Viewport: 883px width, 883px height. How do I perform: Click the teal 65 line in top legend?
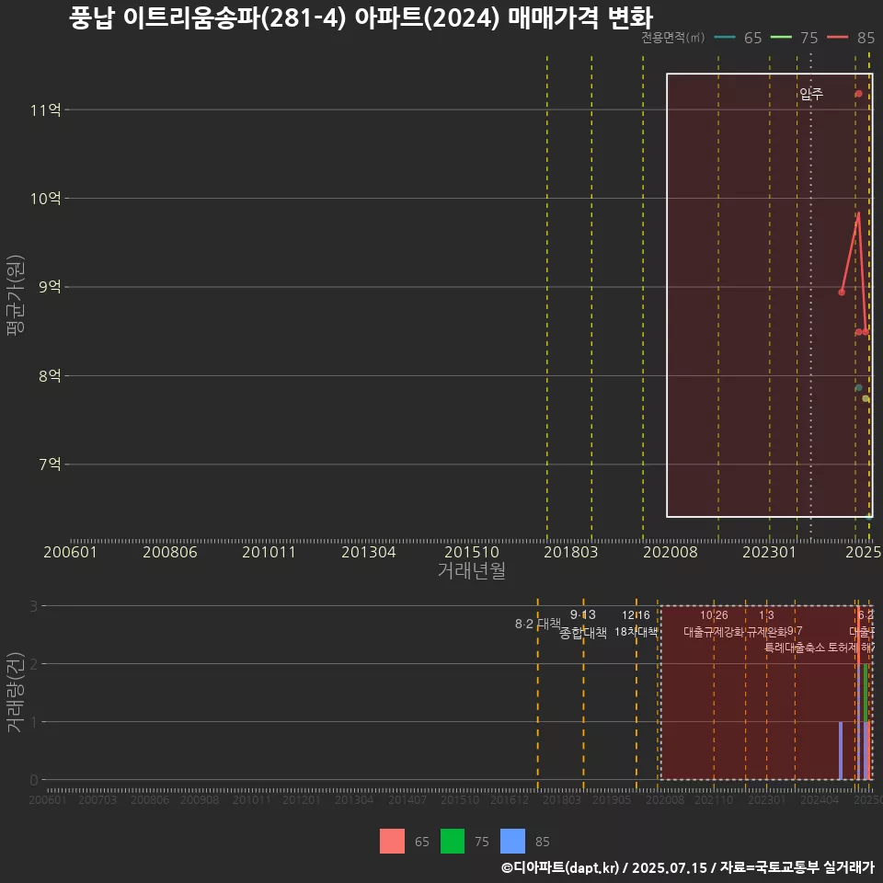click(x=725, y=38)
